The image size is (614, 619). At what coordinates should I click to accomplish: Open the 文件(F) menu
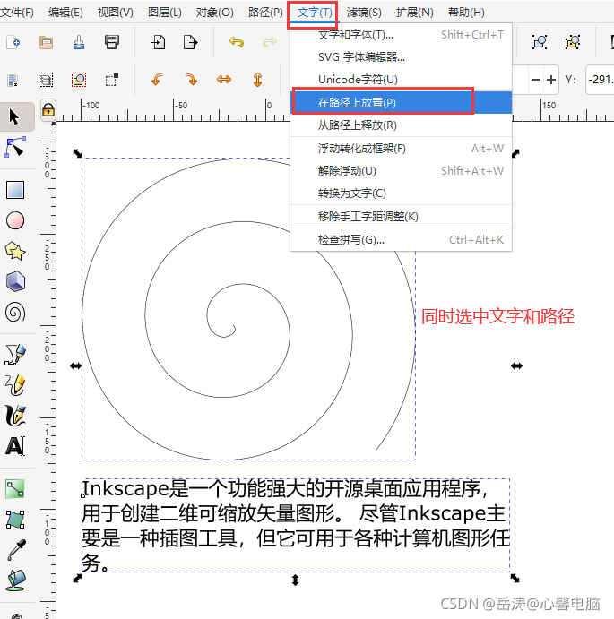point(17,13)
